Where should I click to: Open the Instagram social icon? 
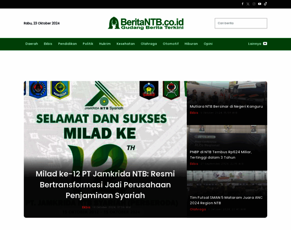[x=254, y=4]
